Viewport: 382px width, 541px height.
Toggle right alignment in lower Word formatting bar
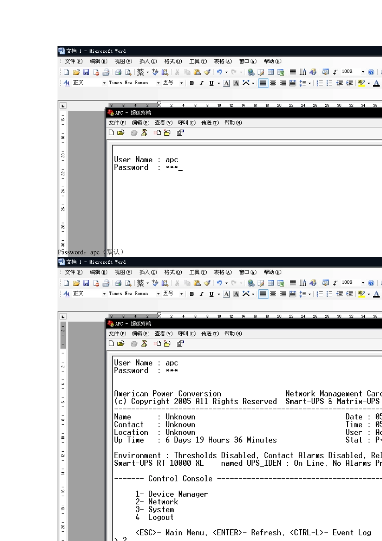[x=283, y=294]
